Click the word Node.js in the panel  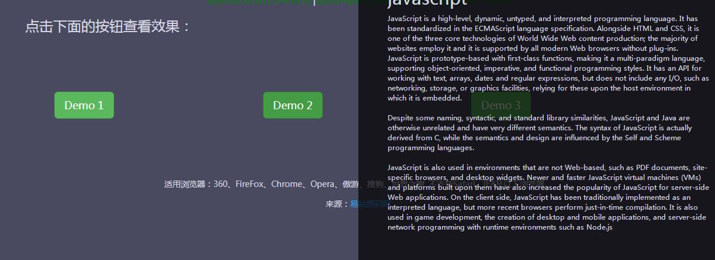(x=599, y=227)
